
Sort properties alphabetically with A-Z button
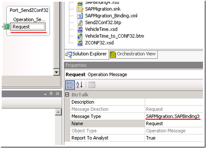[79, 85]
